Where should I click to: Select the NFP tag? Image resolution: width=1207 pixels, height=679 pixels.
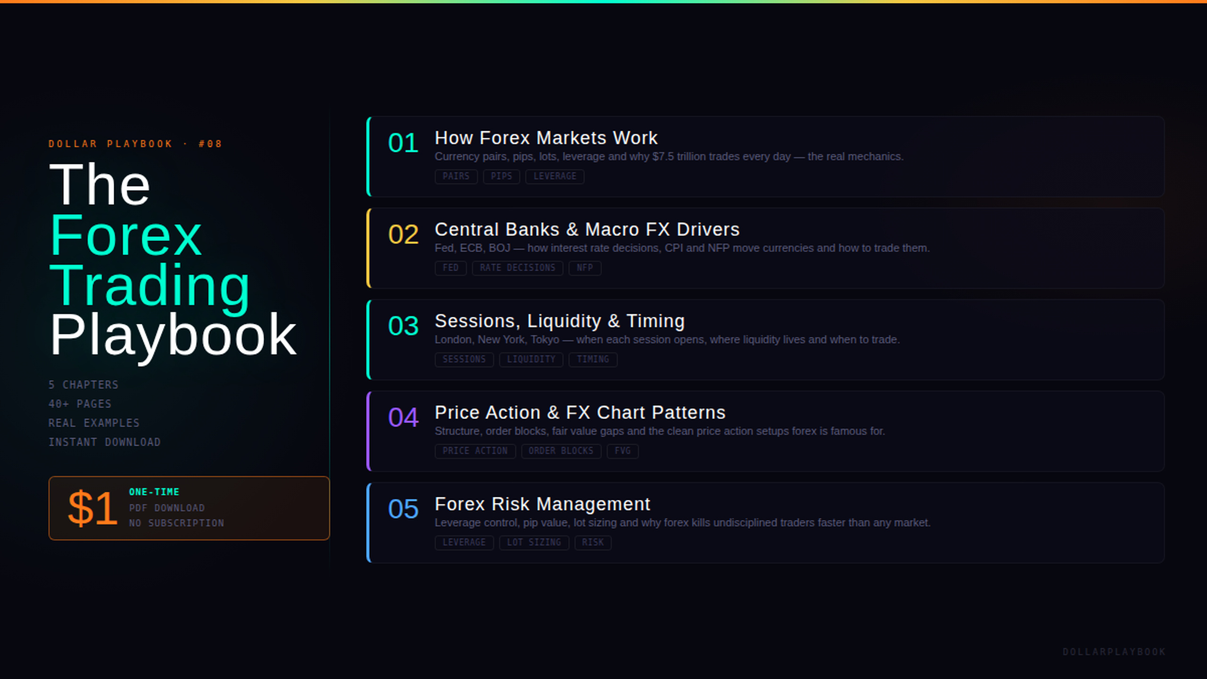(x=585, y=268)
